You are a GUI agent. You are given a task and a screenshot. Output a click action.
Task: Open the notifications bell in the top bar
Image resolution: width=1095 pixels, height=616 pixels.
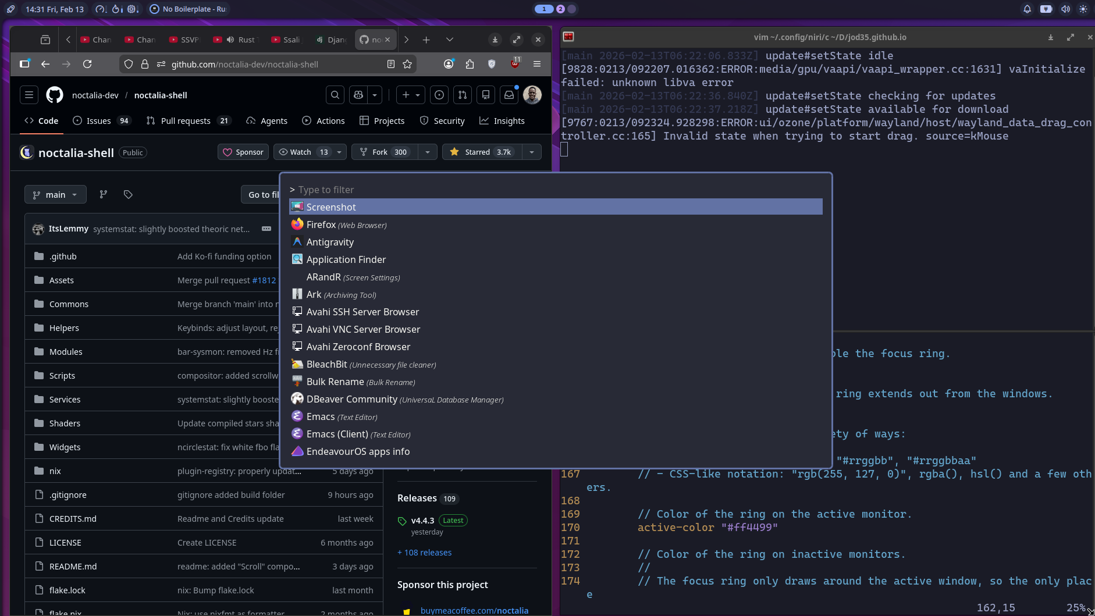(1027, 9)
